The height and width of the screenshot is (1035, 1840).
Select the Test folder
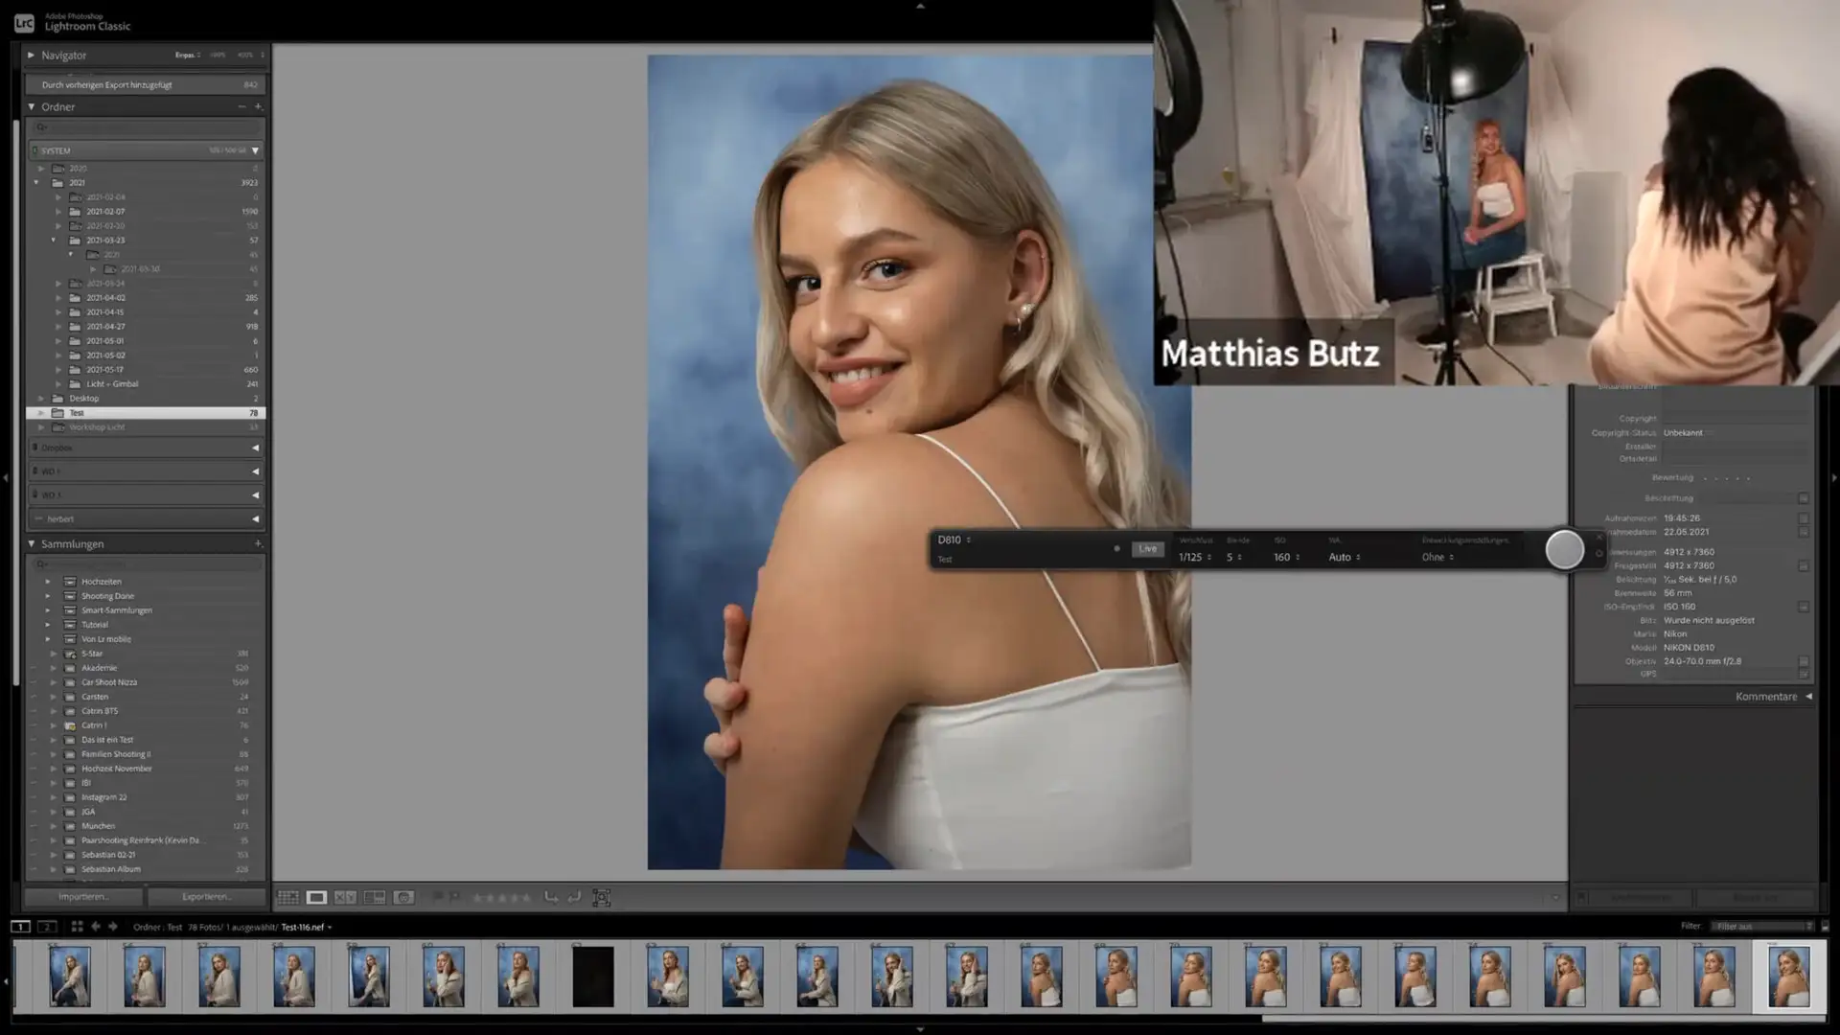tap(145, 413)
